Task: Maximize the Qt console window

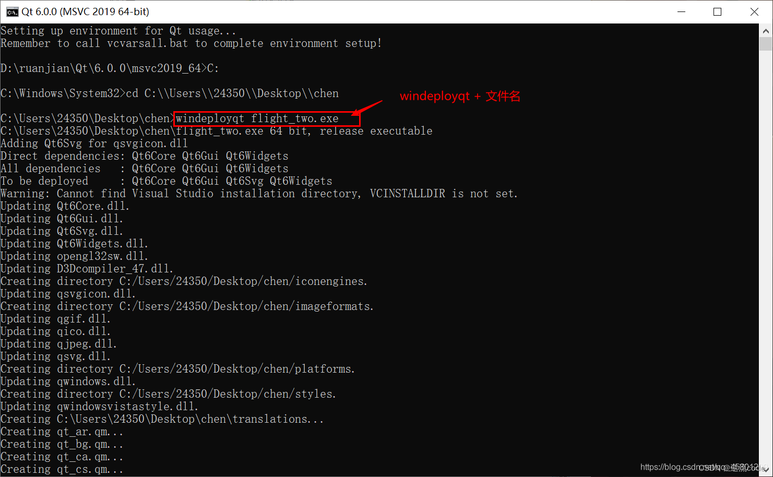Action: (718, 11)
